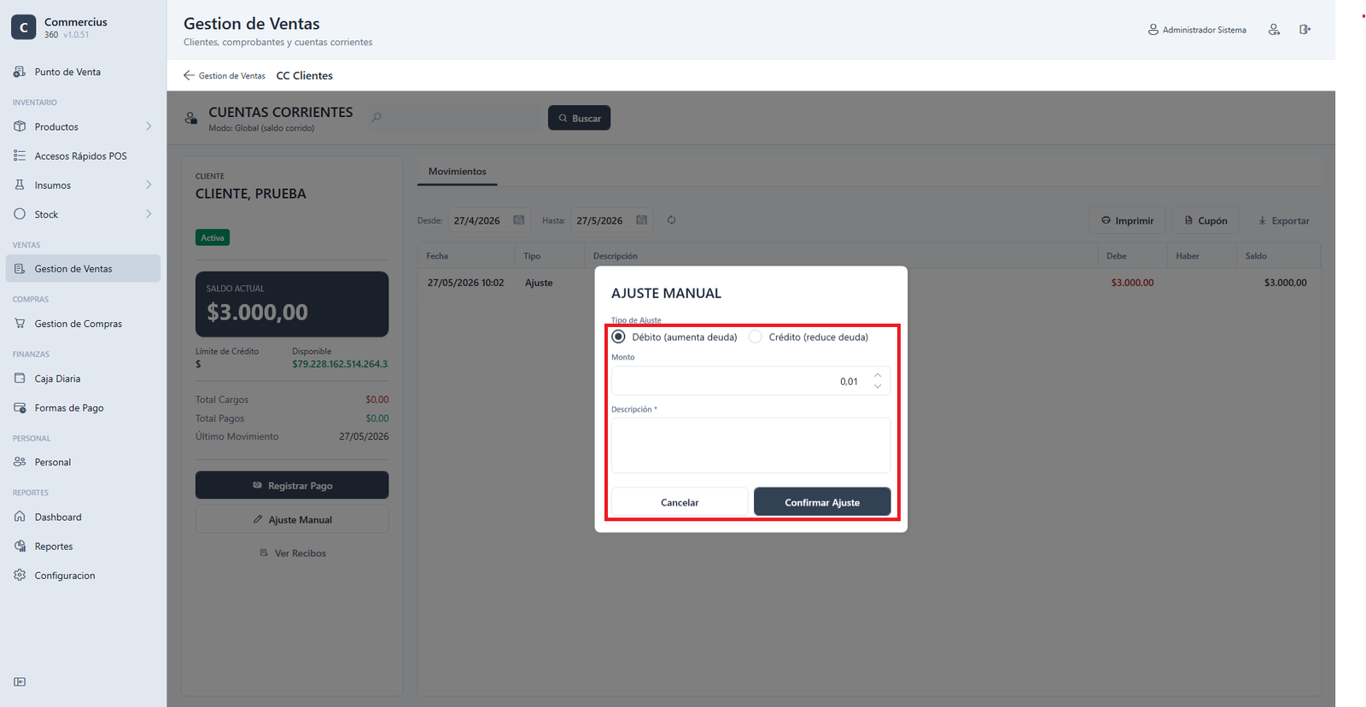Image resolution: width=1366 pixels, height=707 pixels.
Task: Open the Hasta date calendar icon
Action: 641,220
